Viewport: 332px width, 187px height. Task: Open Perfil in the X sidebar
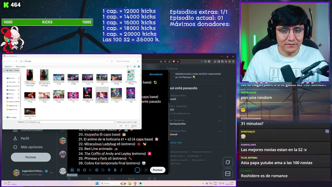point(25,138)
